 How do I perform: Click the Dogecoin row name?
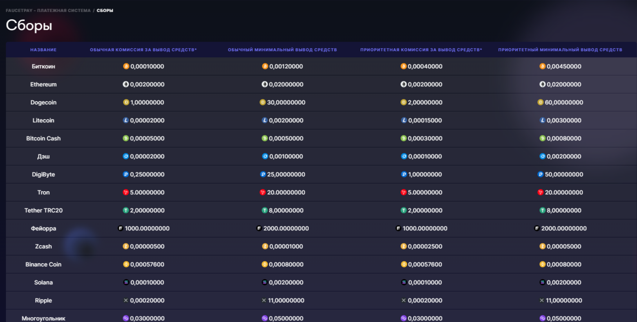coord(43,102)
